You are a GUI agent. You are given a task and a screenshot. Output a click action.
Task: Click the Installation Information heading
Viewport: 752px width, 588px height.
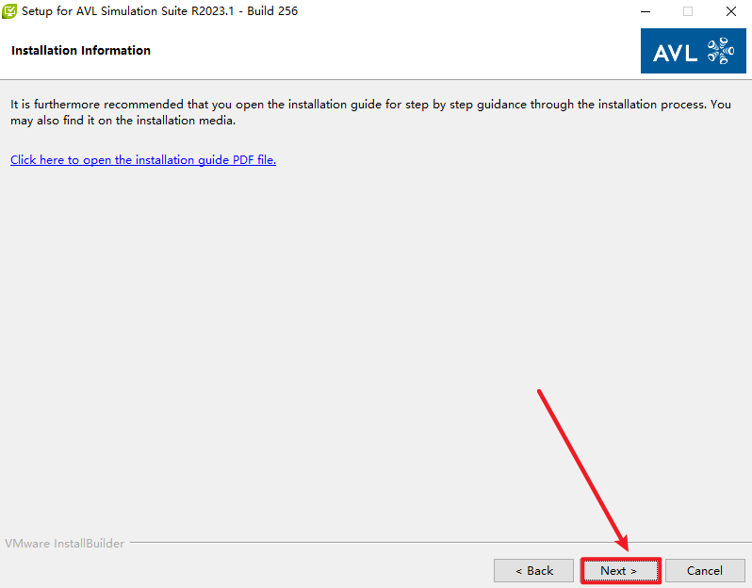click(81, 51)
